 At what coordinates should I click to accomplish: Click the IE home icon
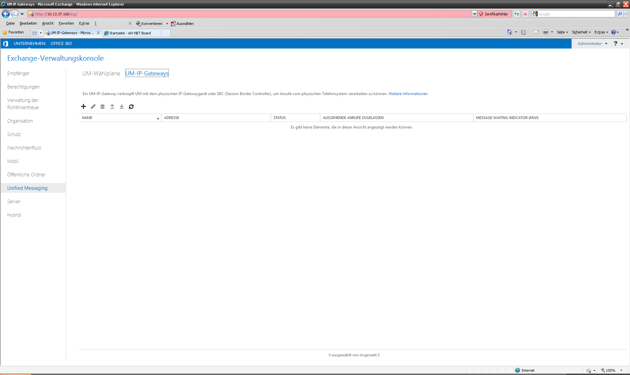point(509,32)
